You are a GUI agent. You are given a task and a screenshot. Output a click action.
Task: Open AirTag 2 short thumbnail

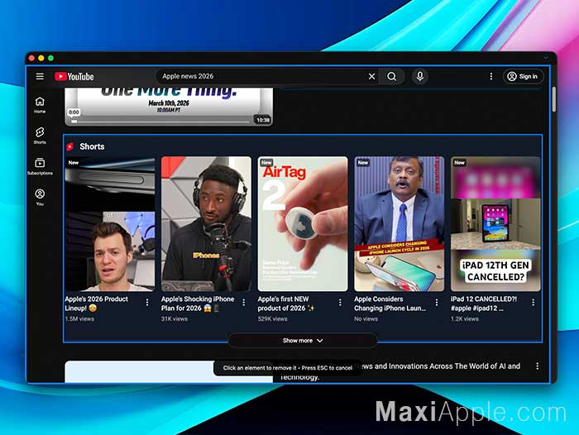[x=303, y=224]
